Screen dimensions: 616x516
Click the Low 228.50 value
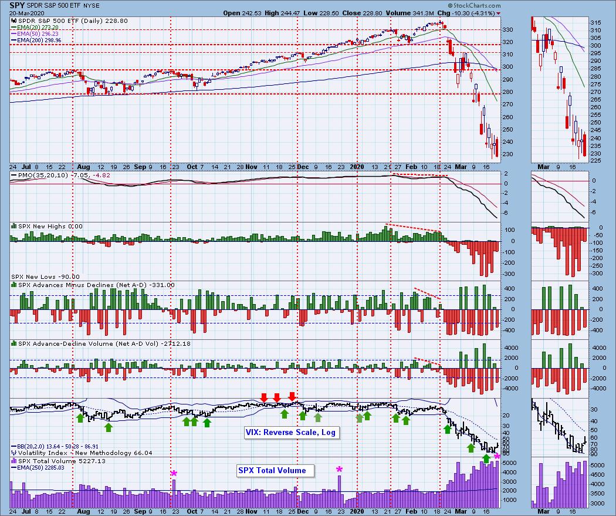(321, 13)
